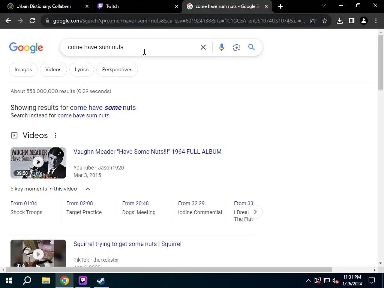Image resolution: width=384 pixels, height=288 pixels.
Task: Start voice search with microphone icon
Action: (222, 47)
